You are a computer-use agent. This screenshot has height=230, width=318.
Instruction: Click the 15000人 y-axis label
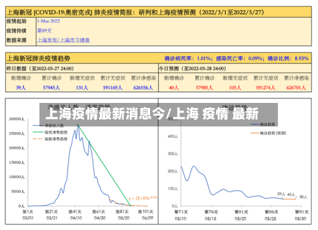point(17,163)
